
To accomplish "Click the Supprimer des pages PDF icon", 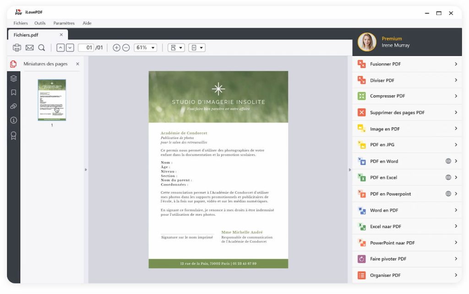I will click(362, 113).
